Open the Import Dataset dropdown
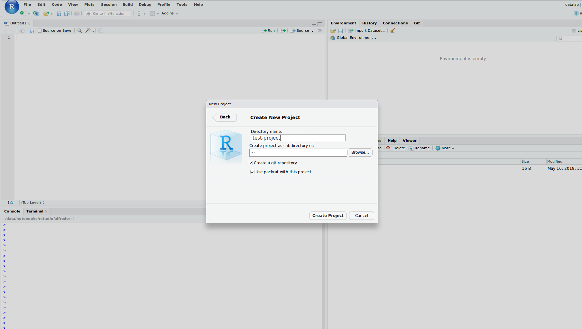582x329 pixels. (x=367, y=31)
